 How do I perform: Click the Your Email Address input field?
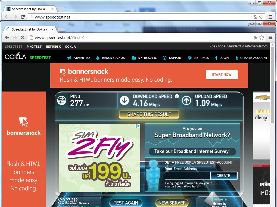coord(188,176)
